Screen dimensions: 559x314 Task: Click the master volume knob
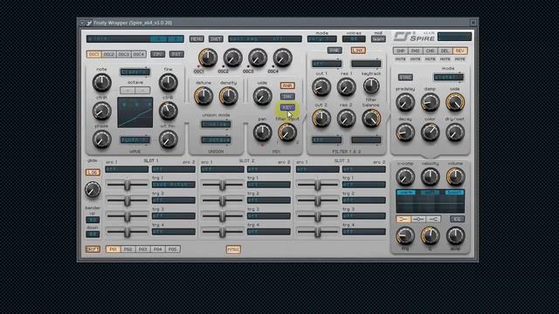[x=455, y=176]
